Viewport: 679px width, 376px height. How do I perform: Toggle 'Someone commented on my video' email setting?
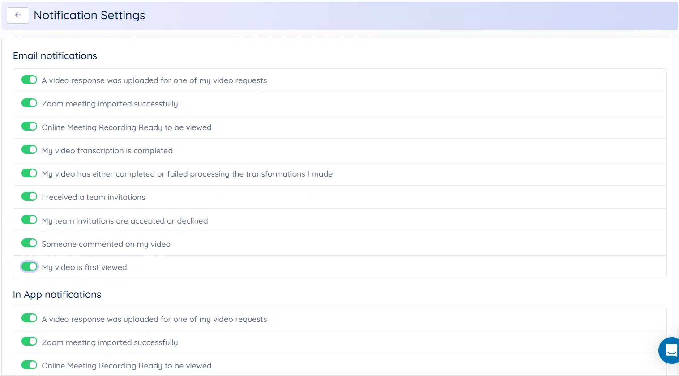pos(29,243)
